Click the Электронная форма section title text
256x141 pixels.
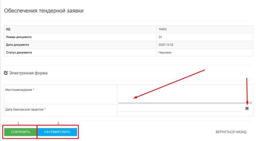tap(28, 73)
